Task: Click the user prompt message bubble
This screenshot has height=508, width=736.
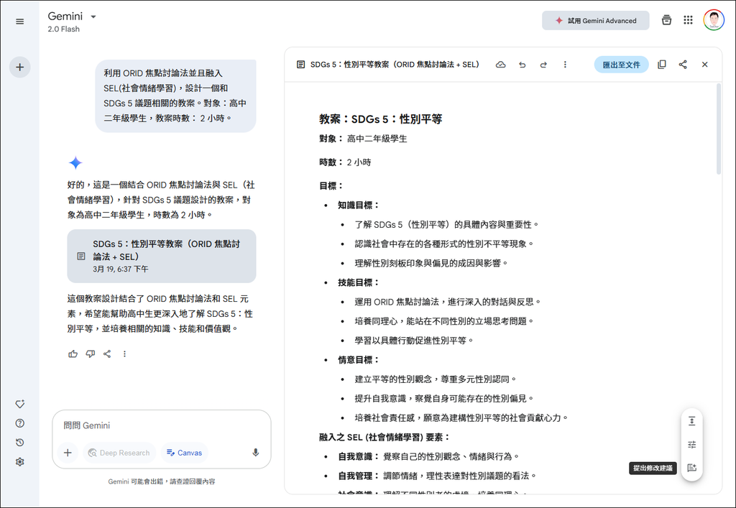Action: coord(175,96)
